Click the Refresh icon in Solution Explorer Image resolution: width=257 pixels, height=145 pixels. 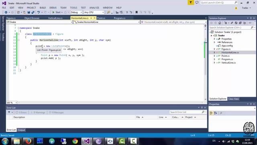[236, 23]
